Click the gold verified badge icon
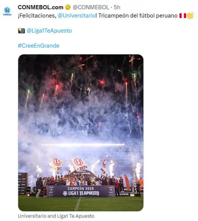The width and height of the screenshot is (198, 221). pos(68,7)
